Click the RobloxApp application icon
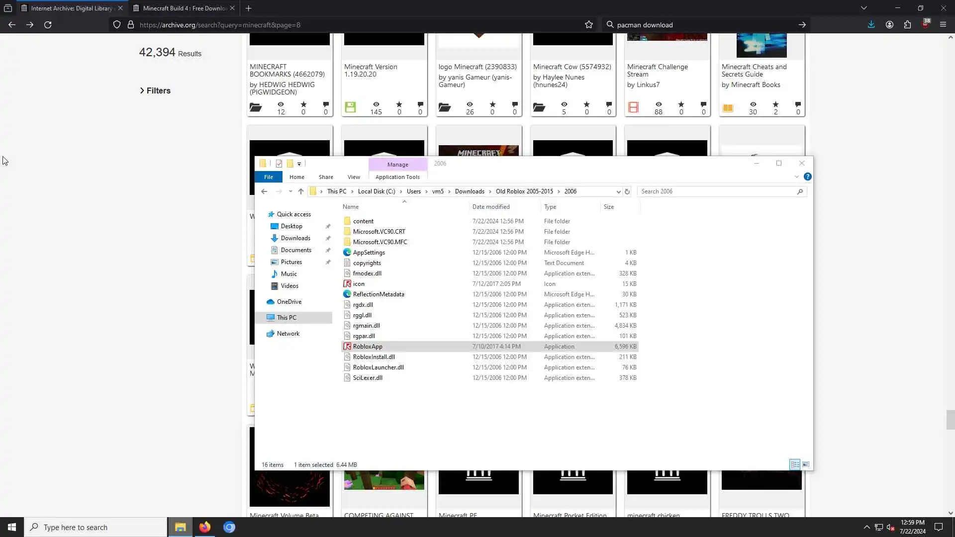The height and width of the screenshot is (537, 955). 347,347
